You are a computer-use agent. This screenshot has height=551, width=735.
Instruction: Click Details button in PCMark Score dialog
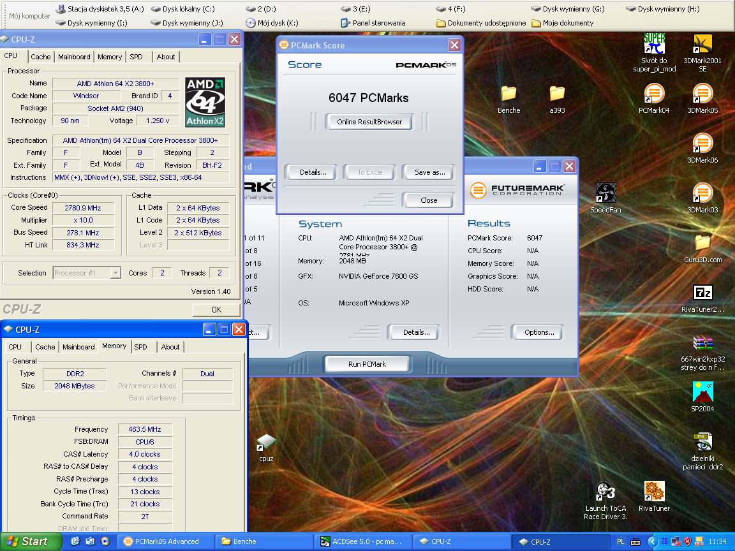point(313,172)
